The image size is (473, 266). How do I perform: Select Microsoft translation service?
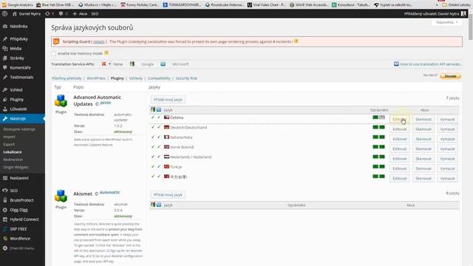point(180,64)
